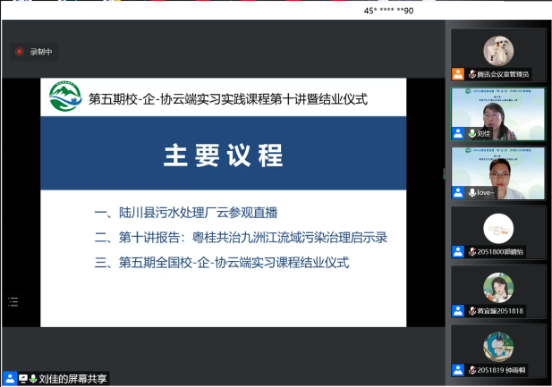Click the muted mic icon for 2051800郭晴怡
Image resolution: width=552 pixels, height=387 pixels.
(471, 251)
